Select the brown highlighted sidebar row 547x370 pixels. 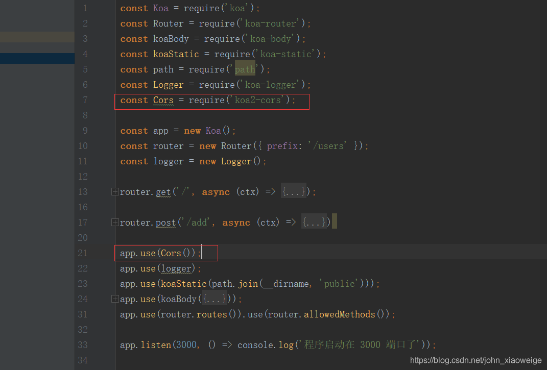point(37,37)
